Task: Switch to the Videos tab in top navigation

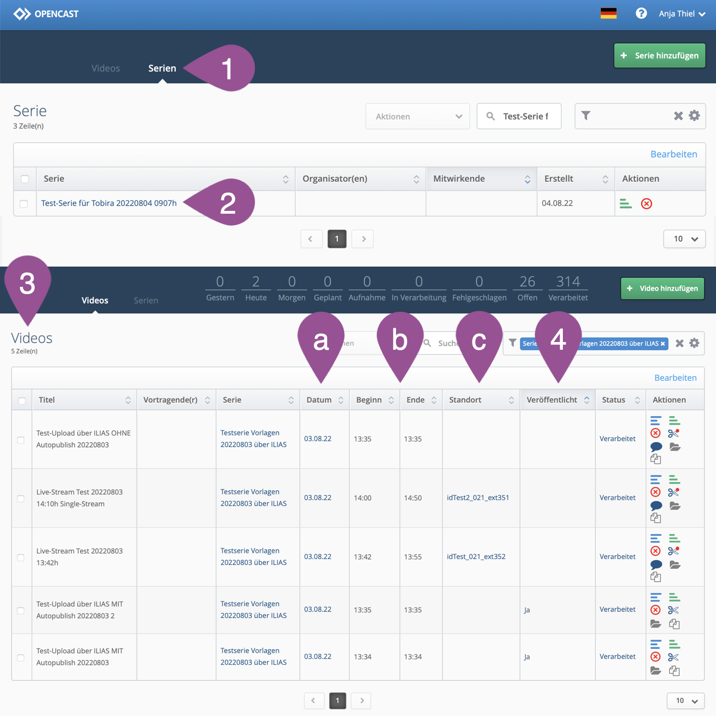Action: 106,68
